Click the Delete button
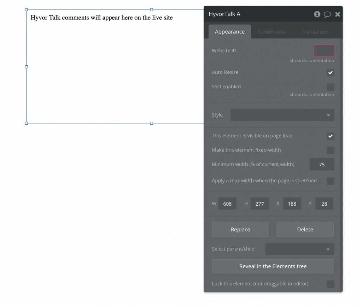The height and width of the screenshot is (307, 362). click(x=305, y=230)
